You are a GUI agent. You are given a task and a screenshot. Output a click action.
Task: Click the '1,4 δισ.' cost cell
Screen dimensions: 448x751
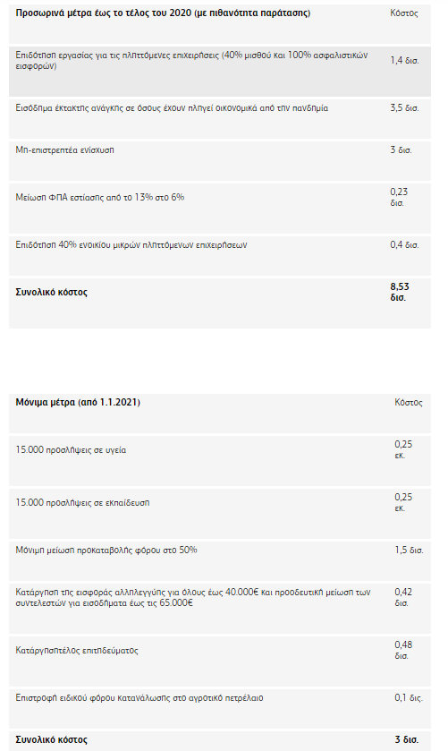(404, 61)
